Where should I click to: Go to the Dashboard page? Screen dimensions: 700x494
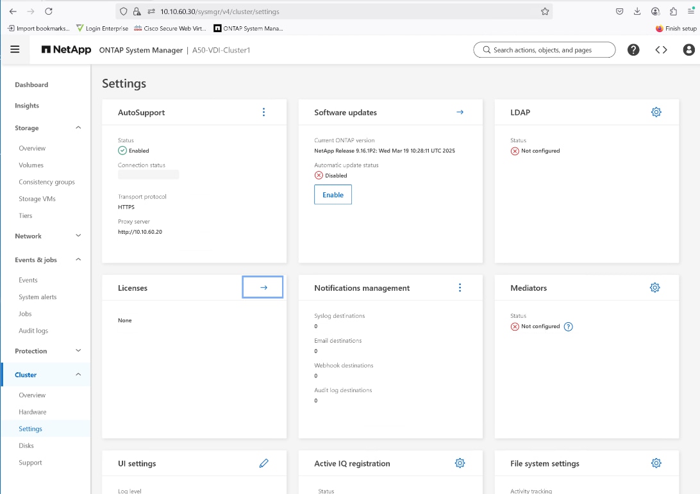[x=31, y=85]
